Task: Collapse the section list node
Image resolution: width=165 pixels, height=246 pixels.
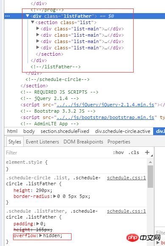Action: (x=33, y=22)
